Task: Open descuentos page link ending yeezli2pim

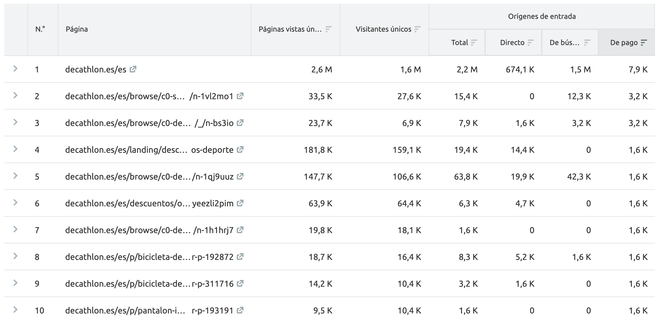Action: coord(149,204)
